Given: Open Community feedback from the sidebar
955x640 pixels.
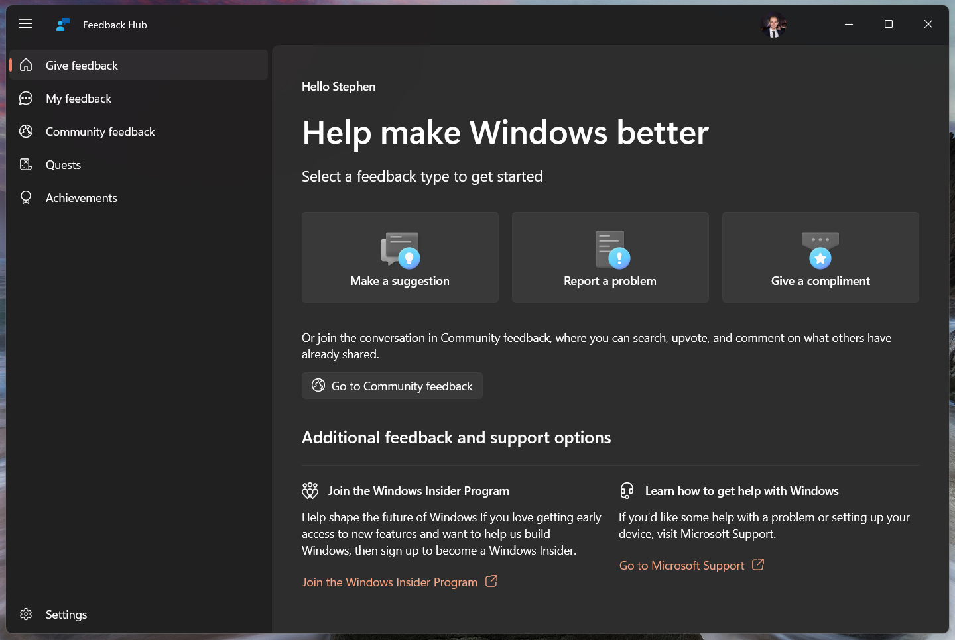Looking at the screenshot, I should pos(139,132).
